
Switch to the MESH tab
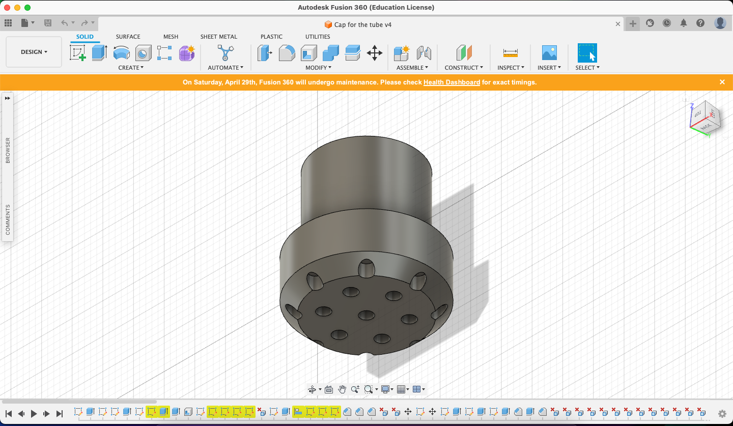click(x=171, y=37)
